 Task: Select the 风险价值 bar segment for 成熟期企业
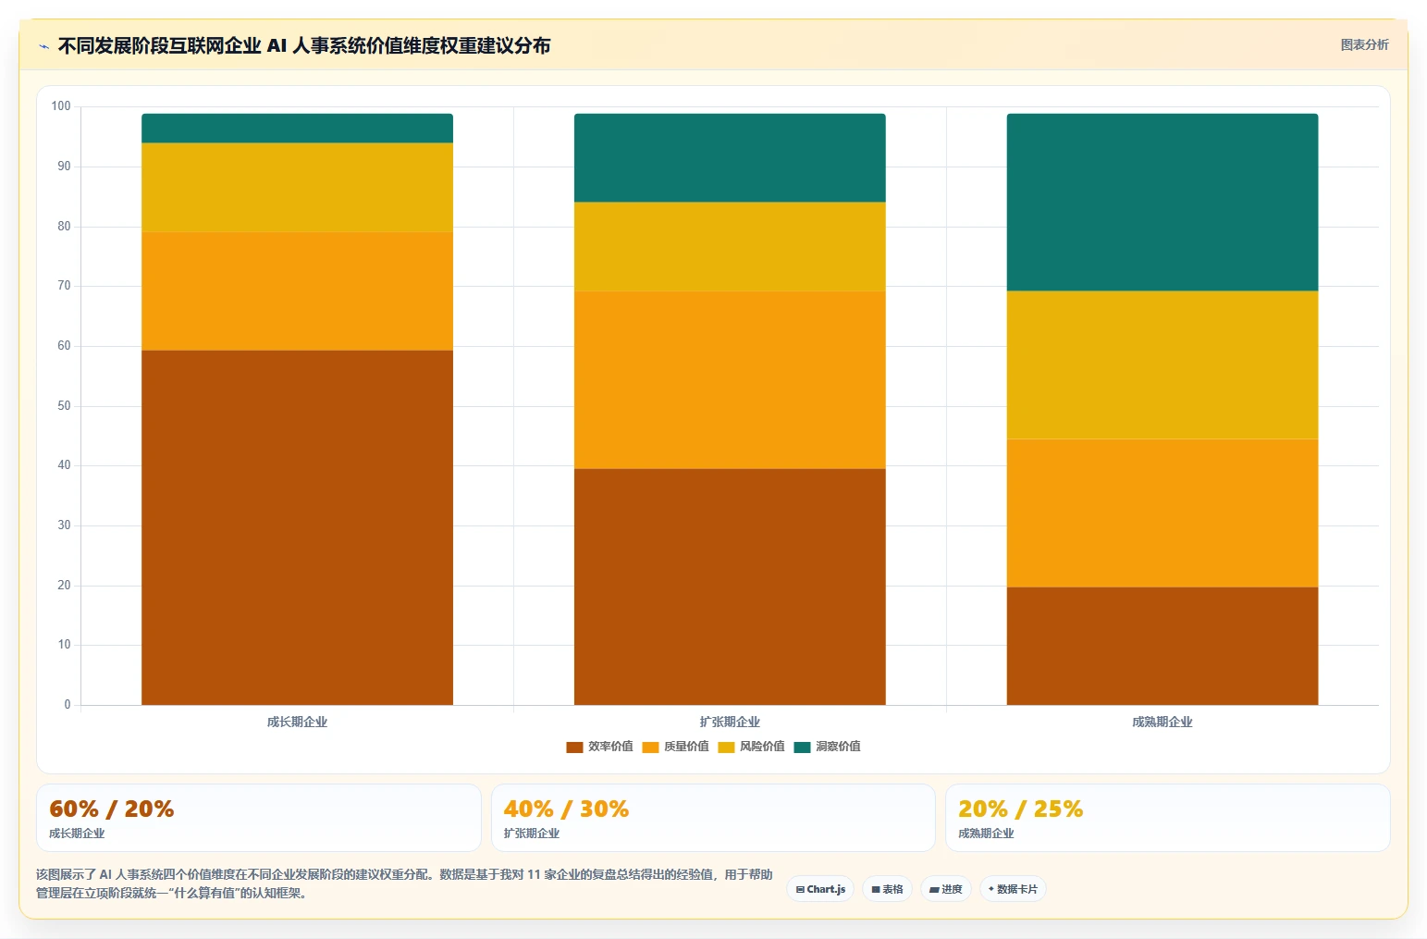point(1163,365)
